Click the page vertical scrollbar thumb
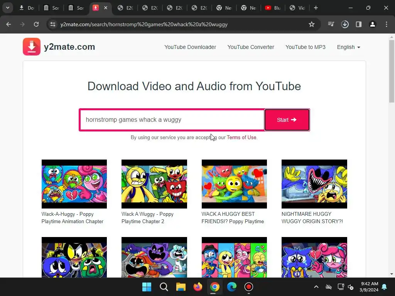This screenshot has width=395, height=296. click(x=392, y=71)
